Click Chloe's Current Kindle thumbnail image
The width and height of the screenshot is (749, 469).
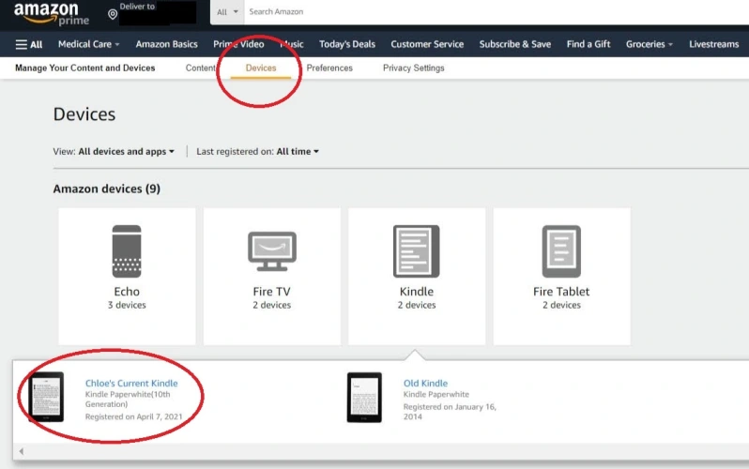(47, 396)
